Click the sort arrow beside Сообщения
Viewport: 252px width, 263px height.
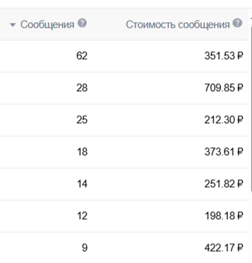(13, 25)
